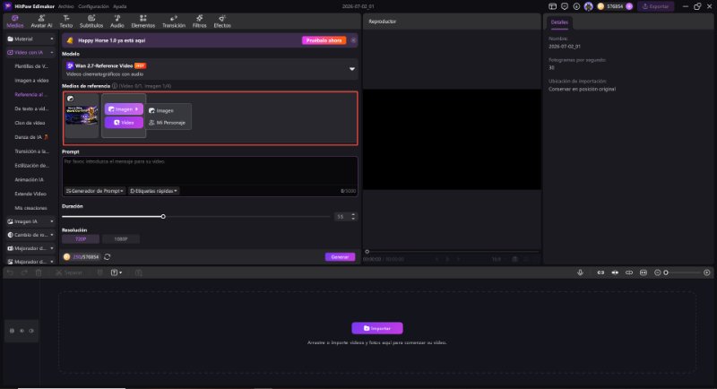Image resolution: width=717 pixels, height=389 pixels.
Task: Increase duration with the stepper up arrow
Action: coord(353,214)
